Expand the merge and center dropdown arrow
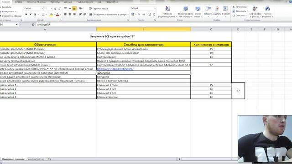This screenshot has width=292, height=164. point(128,15)
